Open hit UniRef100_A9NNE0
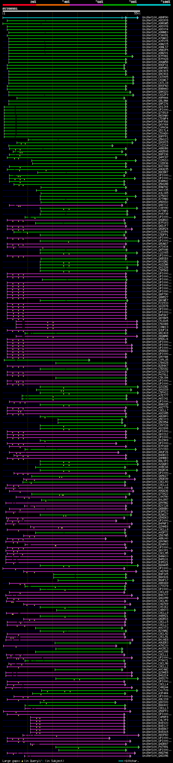The width and height of the screenshot is (173, 763). 155,32
